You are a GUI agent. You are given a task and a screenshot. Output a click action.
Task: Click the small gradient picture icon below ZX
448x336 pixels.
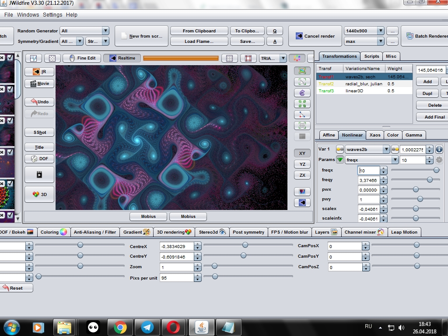[x=302, y=192]
